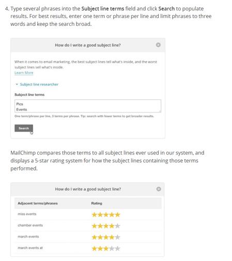Click the star rating beside march events
Viewport: 232px width, 261px height.
pos(106,237)
